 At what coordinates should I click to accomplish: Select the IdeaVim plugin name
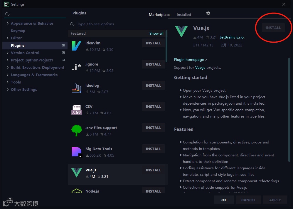[x=93, y=43]
